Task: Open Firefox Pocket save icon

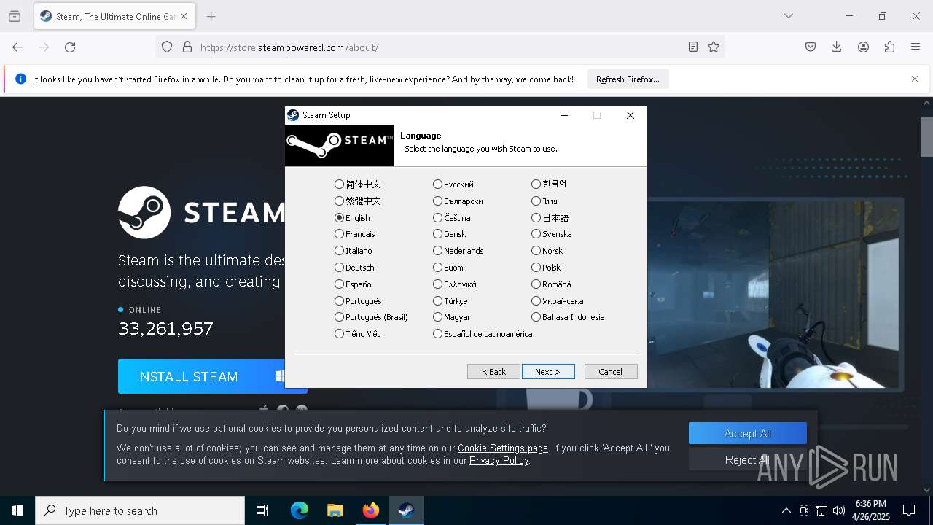Action: 811,47
